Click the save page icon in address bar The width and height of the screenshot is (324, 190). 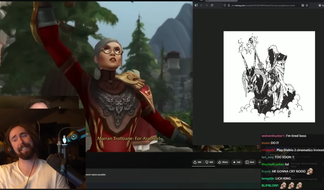tap(303, 5)
